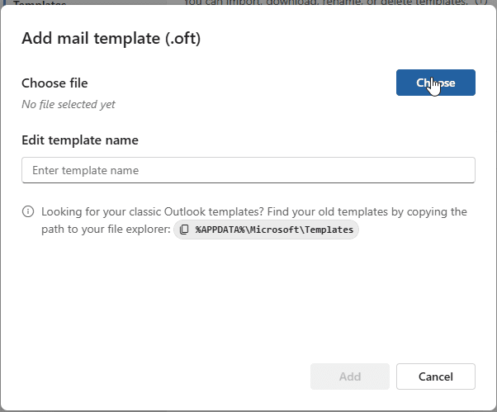Screen dimensions: 497x412
Task: Click the info icon before the Outlook templates hint
Action: [x=28, y=211]
